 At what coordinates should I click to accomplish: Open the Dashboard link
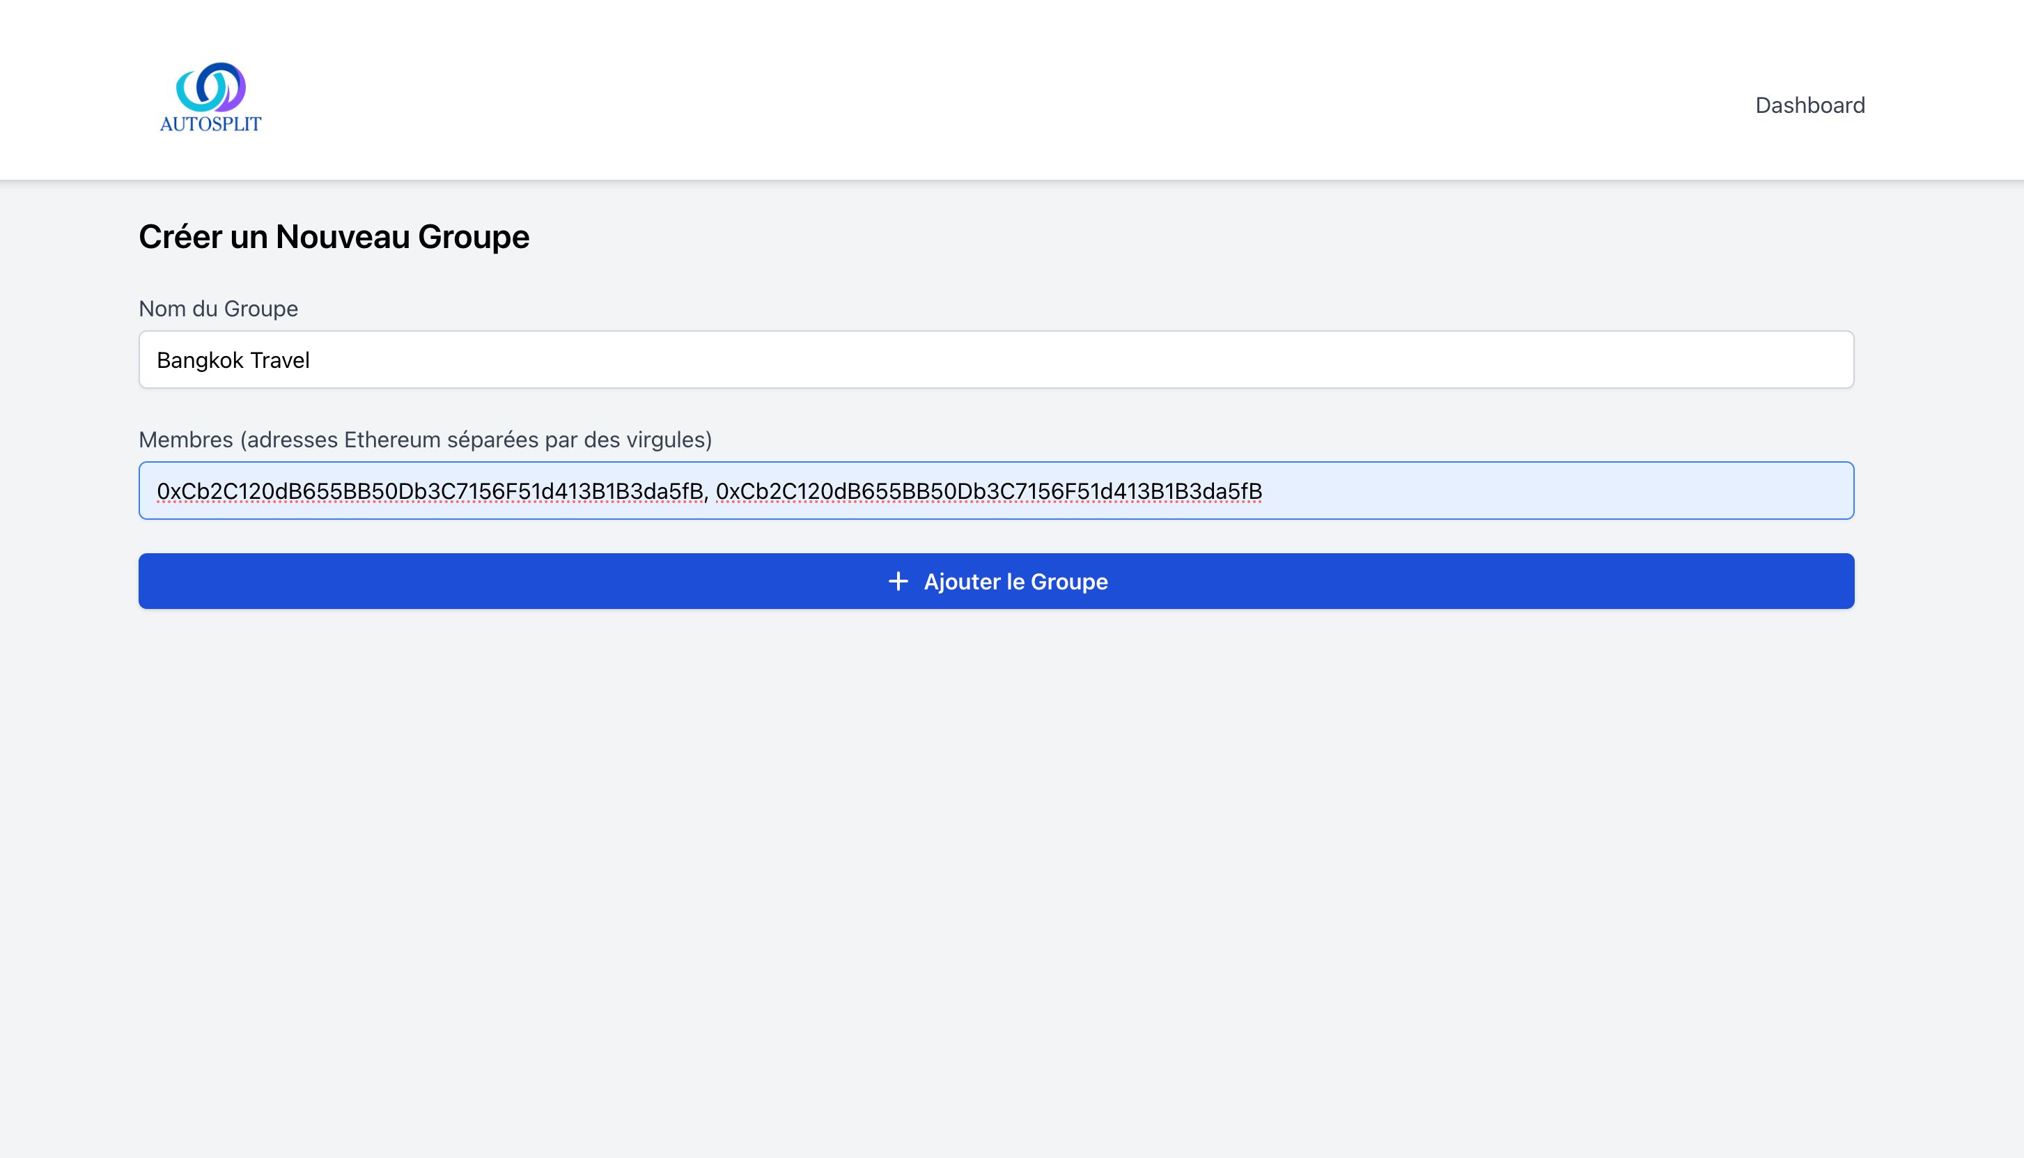(1809, 105)
